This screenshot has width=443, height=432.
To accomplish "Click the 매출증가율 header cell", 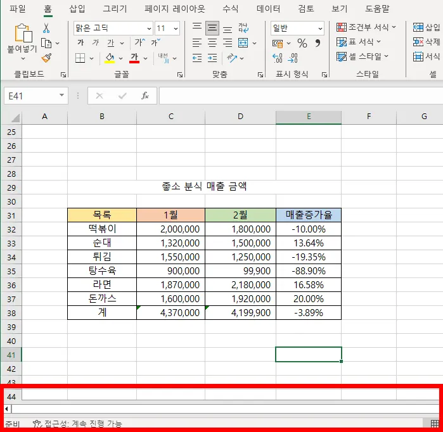I will pyautogui.click(x=309, y=215).
